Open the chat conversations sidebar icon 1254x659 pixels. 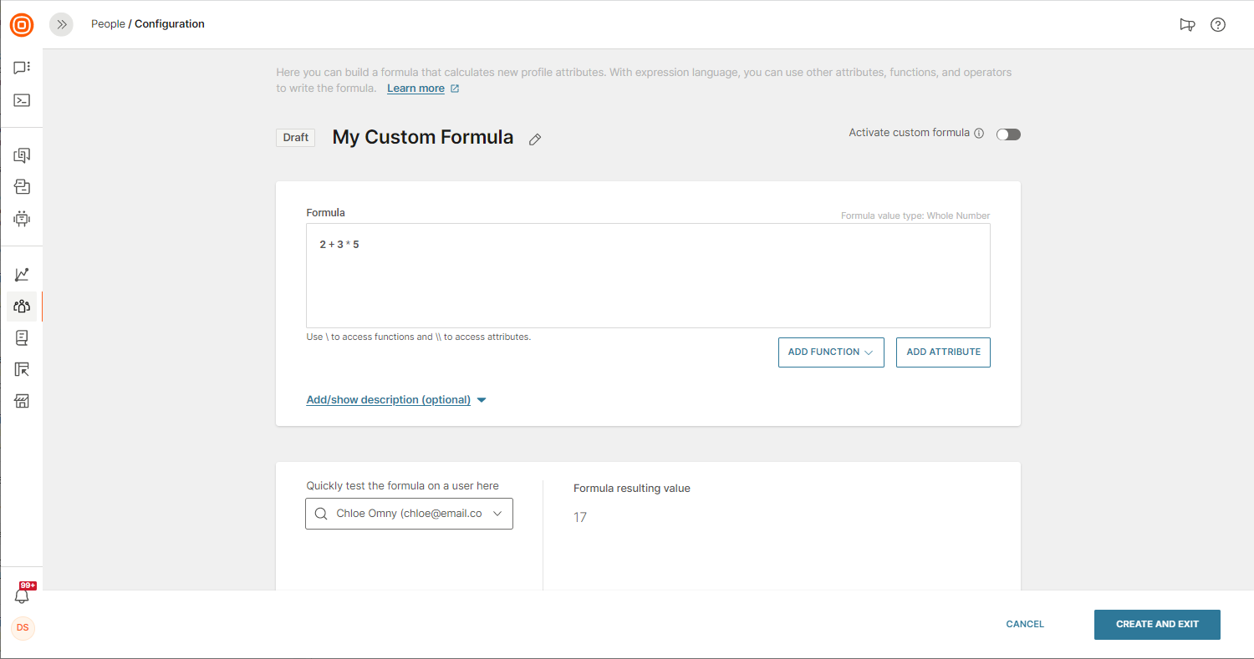[22, 68]
